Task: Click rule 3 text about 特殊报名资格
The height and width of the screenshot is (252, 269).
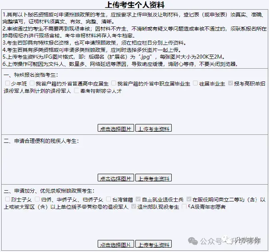Action: (94, 43)
